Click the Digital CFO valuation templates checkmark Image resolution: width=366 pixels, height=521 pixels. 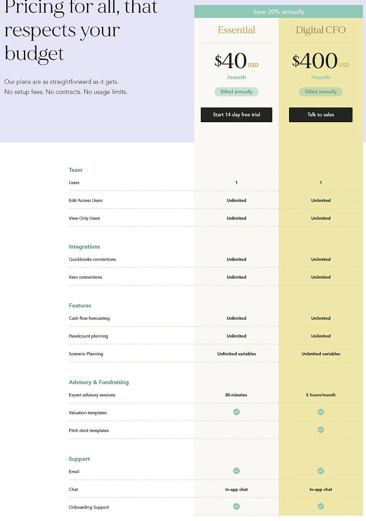pos(321,412)
